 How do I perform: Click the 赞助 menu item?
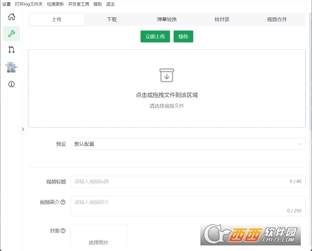click(x=98, y=4)
